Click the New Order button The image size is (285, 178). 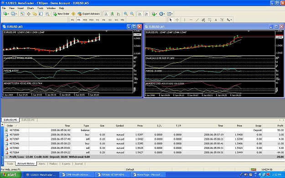tap(61, 14)
